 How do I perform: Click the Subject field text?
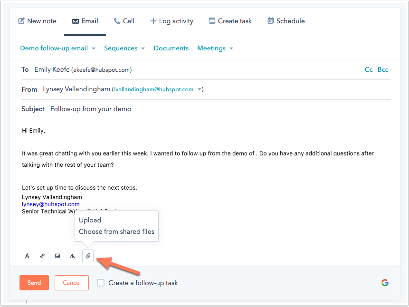coord(91,109)
